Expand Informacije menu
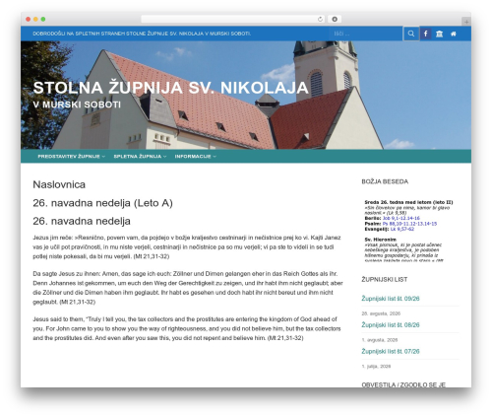Image resolution: width=492 pixels, height=417 pixels. 195,157
